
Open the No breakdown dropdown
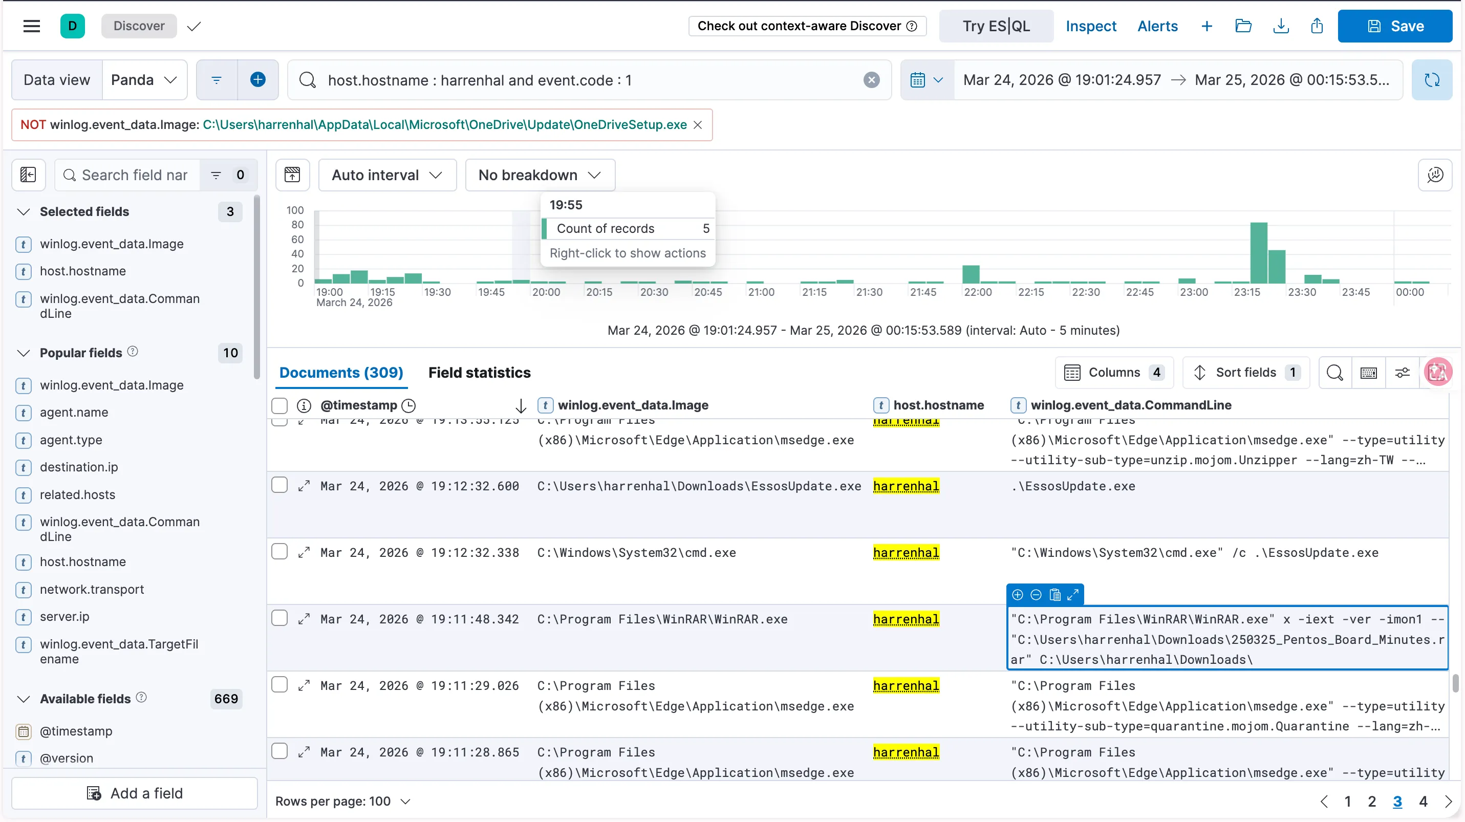tap(540, 175)
